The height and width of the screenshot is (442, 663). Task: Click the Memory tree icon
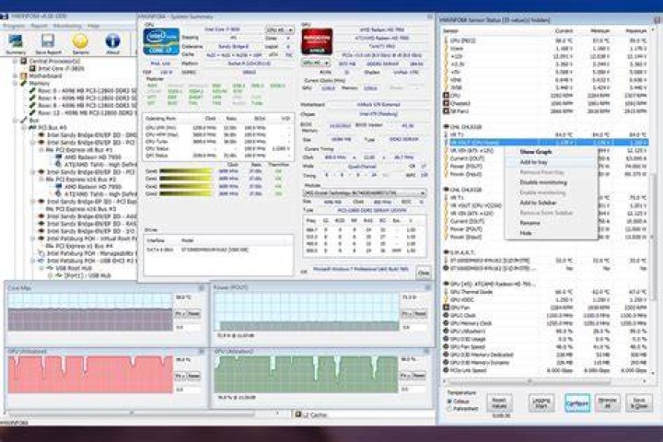click(24, 83)
